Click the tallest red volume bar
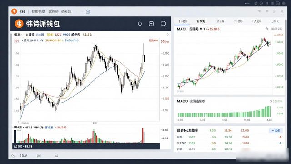 tap(143, 135)
